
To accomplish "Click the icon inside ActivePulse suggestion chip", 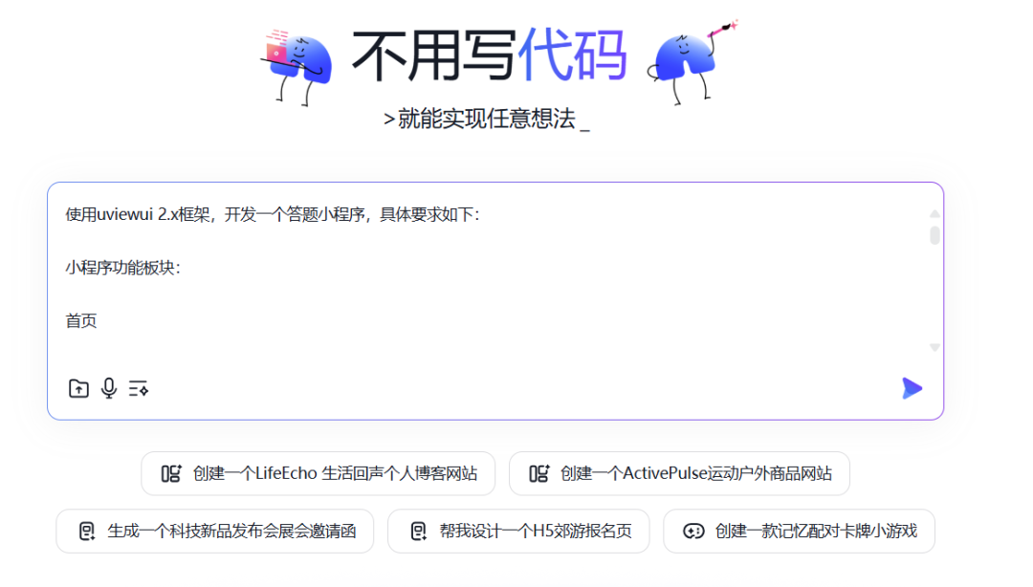I will (538, 472).
